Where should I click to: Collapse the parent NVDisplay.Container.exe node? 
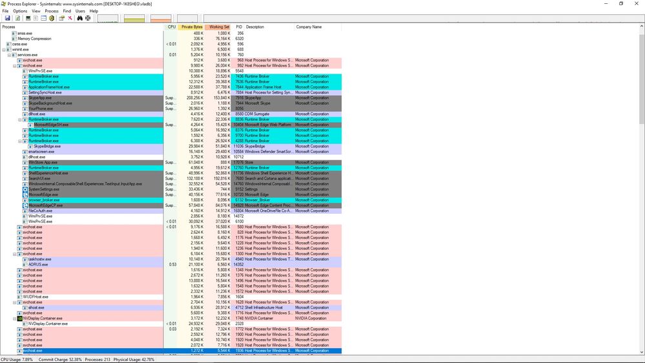pos(15,318)
